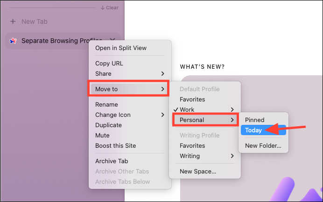Open the Personal space submenu

coord(205,120)
